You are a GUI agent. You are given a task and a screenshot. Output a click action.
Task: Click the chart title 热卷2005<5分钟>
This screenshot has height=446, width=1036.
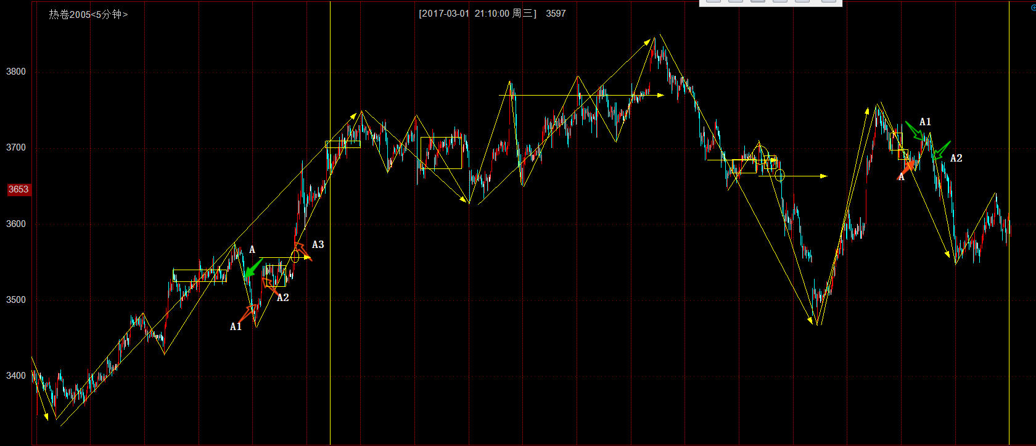coord(88,14)
